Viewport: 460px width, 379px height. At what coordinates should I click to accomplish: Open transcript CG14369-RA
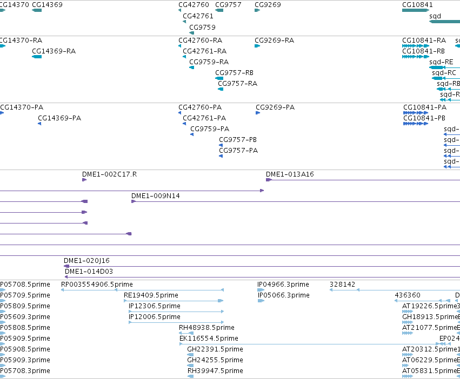tap(54, 51)
